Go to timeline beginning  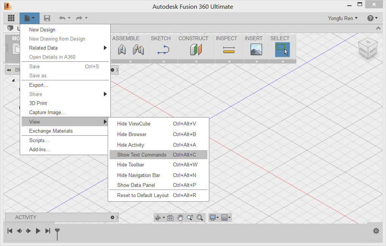coord(10,231)
